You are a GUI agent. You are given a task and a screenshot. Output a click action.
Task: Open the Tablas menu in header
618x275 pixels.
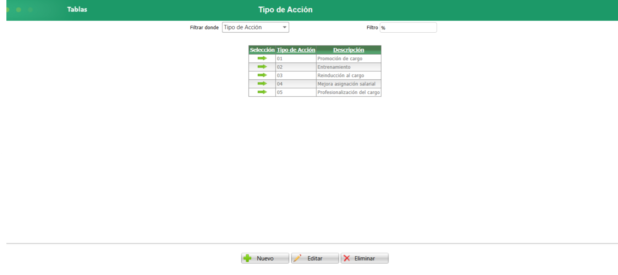click(77, 10)
